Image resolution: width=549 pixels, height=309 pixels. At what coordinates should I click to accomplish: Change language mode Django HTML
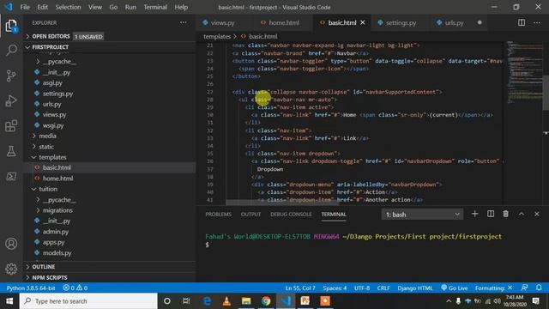414,288
